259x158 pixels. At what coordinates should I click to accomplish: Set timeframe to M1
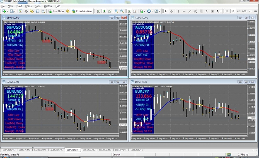pyautogui.click(x=227, y=11)
